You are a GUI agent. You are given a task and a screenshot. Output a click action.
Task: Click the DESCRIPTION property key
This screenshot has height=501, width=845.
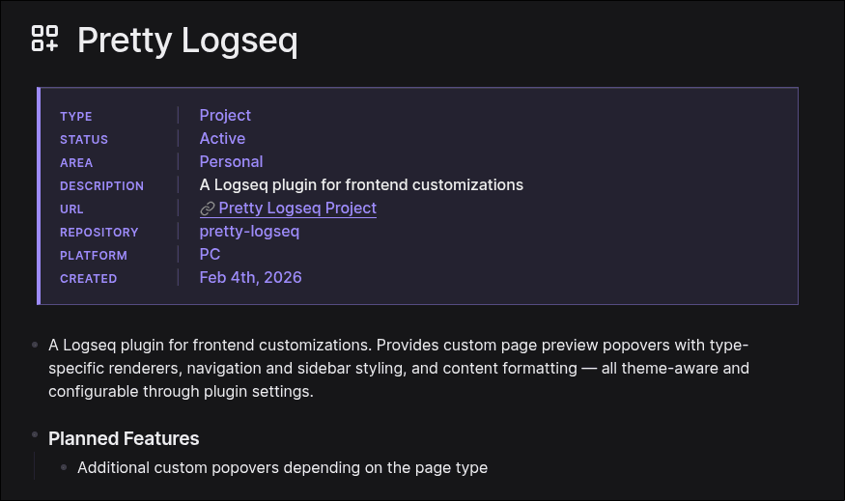pyautogui.click(x=101, y=186)
